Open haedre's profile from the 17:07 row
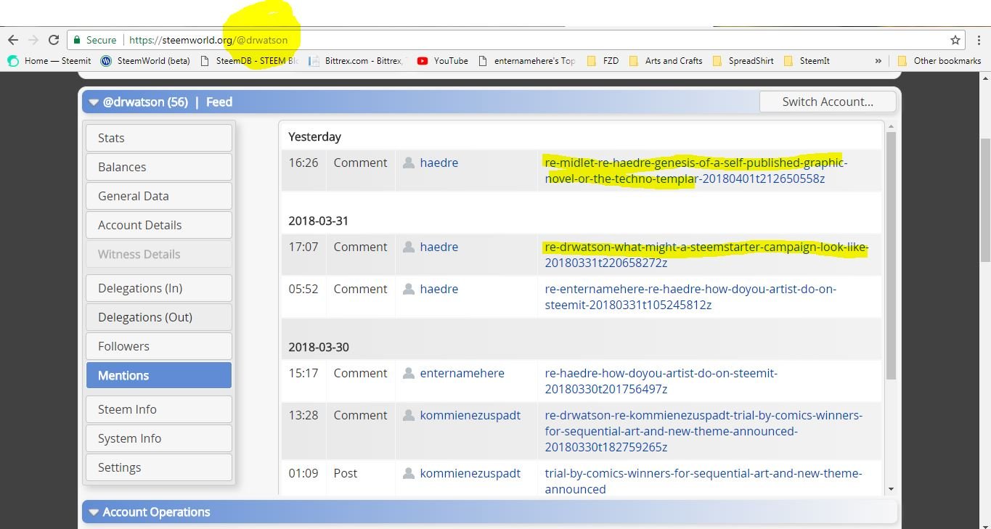 (439, 247)
